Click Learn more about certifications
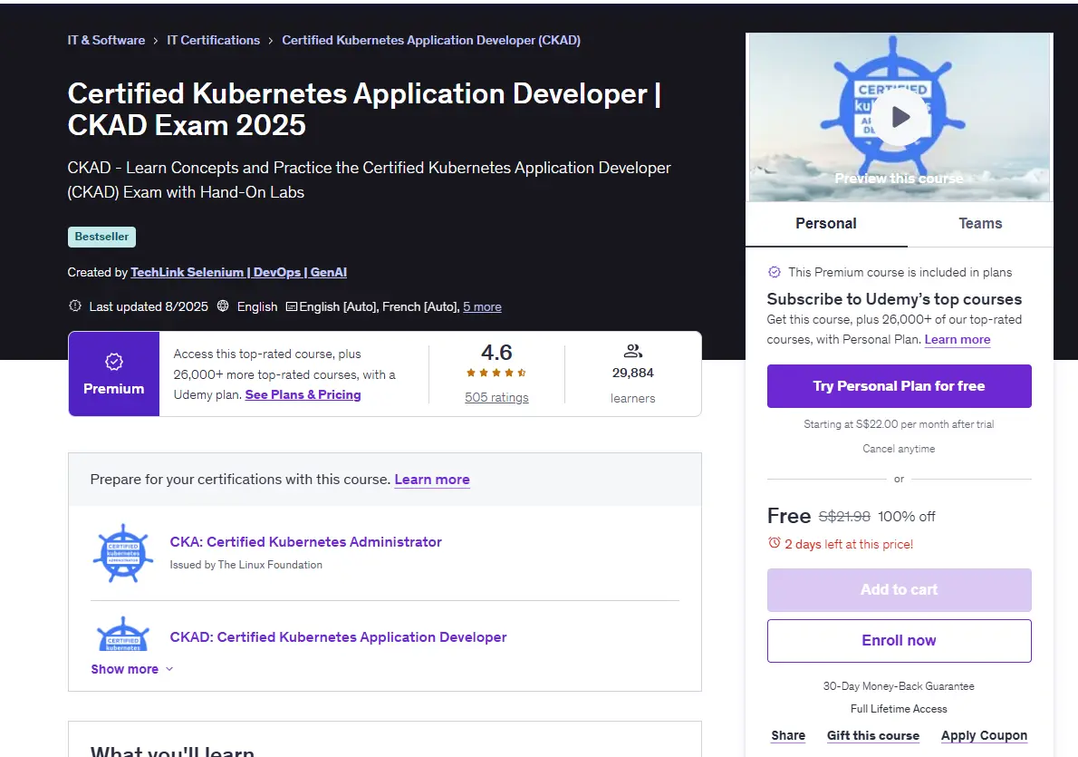 (x=432, y=479)
